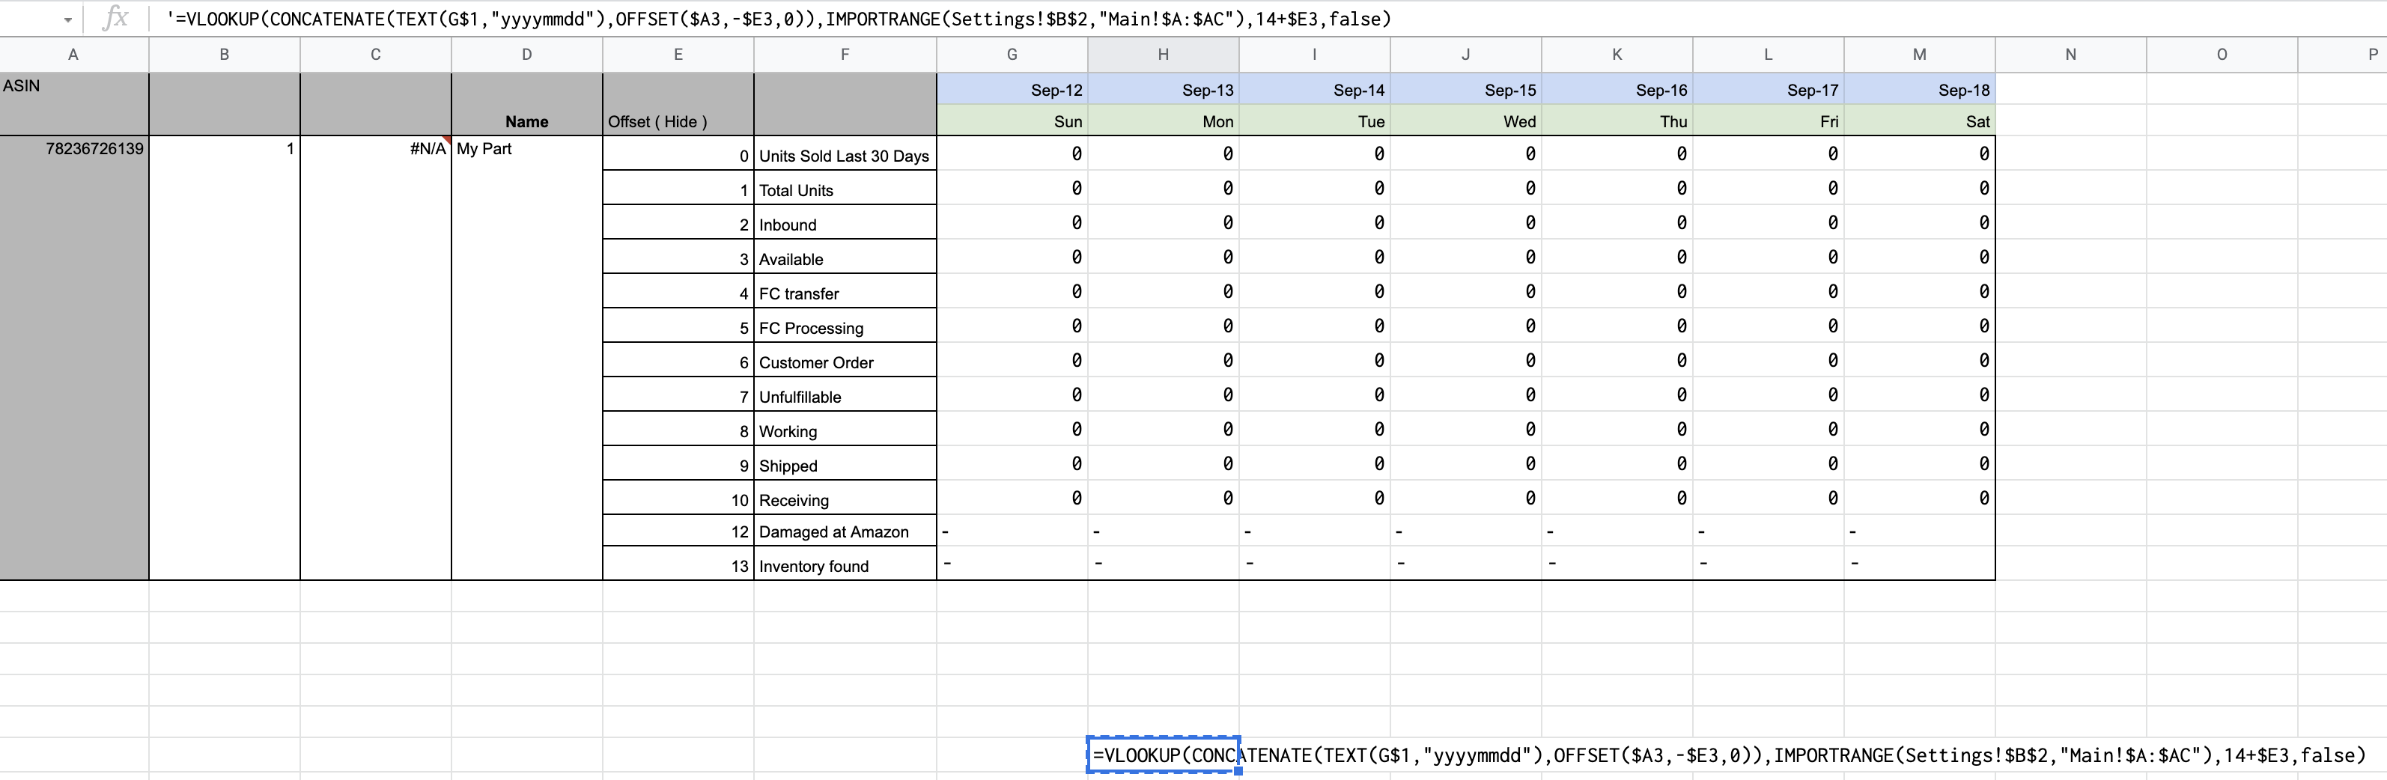2387x780 pixels.
Task: Select the Sun weekday cell
Action: tap(1012, 121)
